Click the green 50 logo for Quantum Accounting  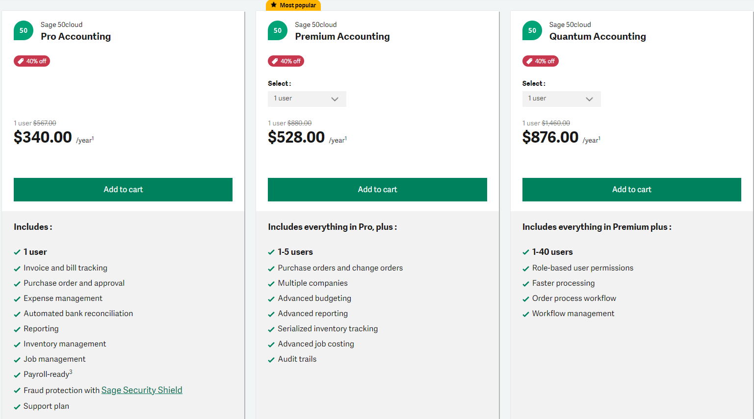click(532, 30)
